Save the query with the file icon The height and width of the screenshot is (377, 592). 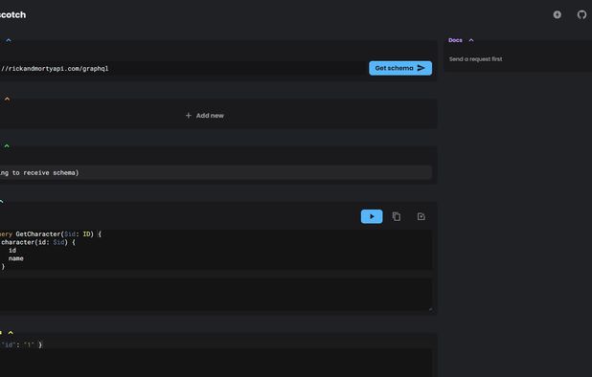pyautogui.click(x=421, y=216)
